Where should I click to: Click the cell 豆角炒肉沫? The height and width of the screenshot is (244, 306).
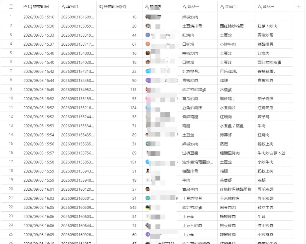(199, 108)
